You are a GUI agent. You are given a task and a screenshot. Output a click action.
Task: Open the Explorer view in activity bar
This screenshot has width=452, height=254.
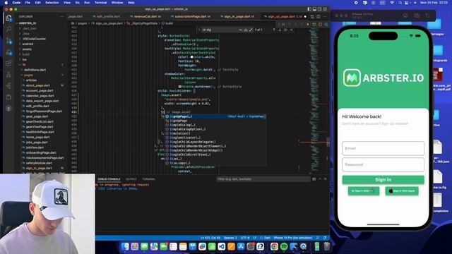(x=8, y=18)
